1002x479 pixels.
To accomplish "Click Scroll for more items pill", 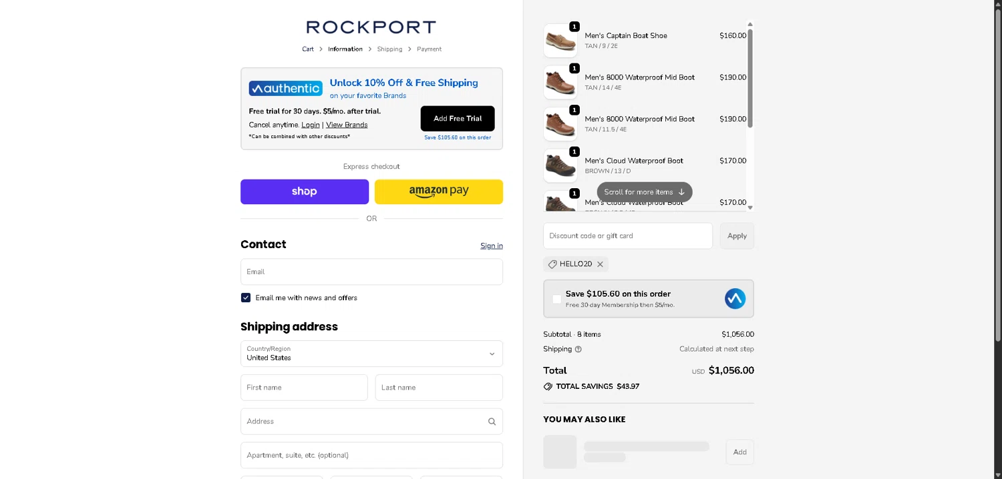I will (644, 192).
